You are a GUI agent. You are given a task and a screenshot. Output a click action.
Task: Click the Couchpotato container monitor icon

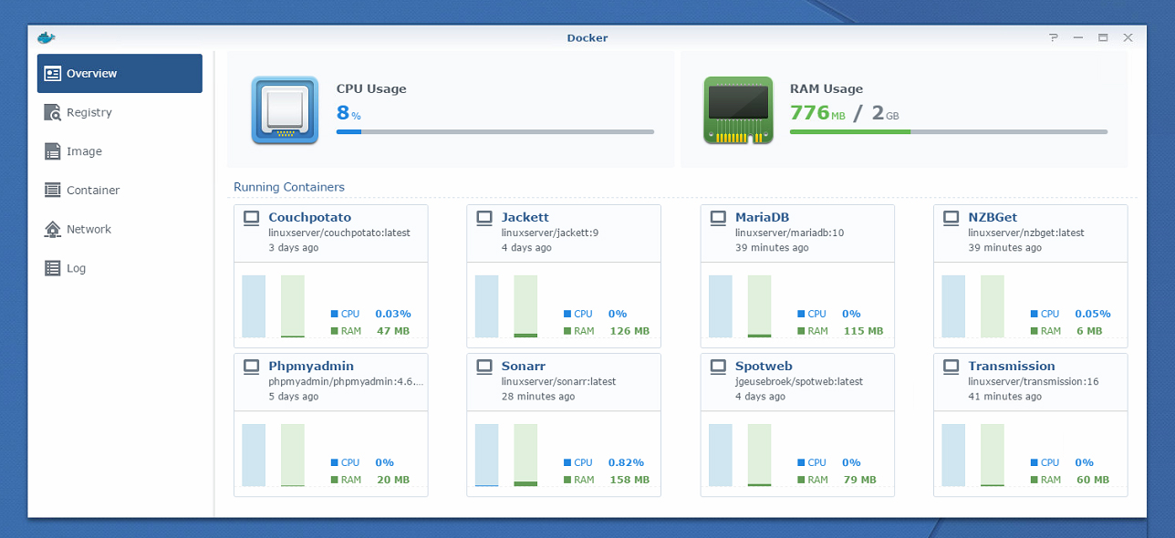coord(251,218)
